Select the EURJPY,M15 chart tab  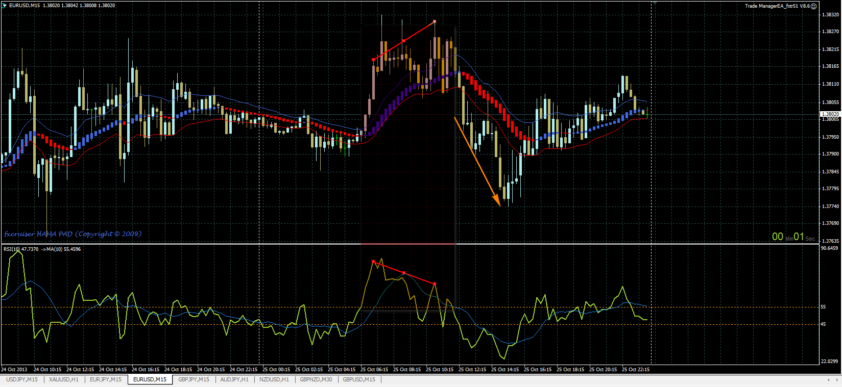point(106,379)
